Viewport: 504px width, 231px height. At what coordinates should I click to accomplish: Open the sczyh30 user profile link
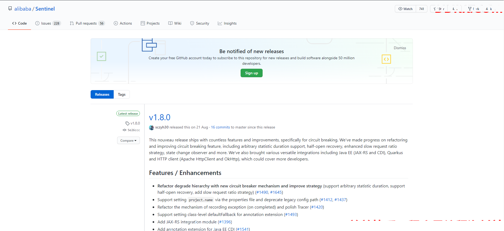pyautogui.click(x=162, y=127)
